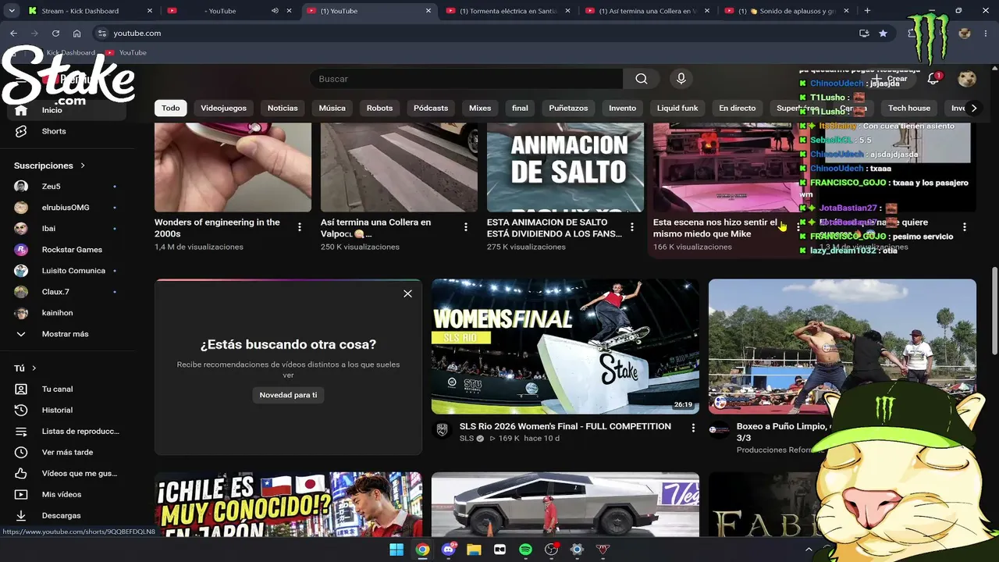The image size is (999, 562).
Task: Bookmark this page with the star icon
Action: [883, 34]
